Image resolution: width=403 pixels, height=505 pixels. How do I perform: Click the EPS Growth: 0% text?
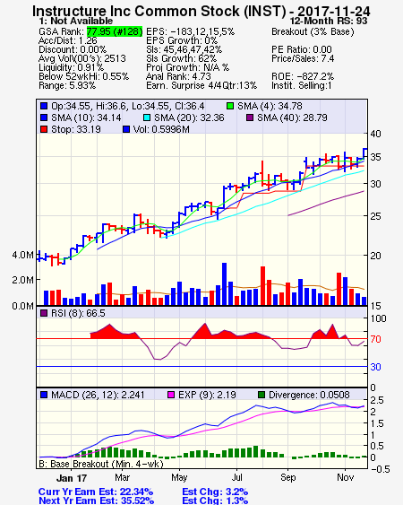(x=182, y=40)
